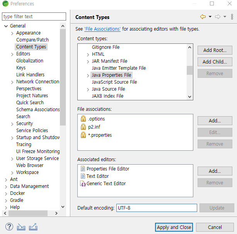Select Properties File Editor icon
This screenshot has width=237, height=234.
83,169
